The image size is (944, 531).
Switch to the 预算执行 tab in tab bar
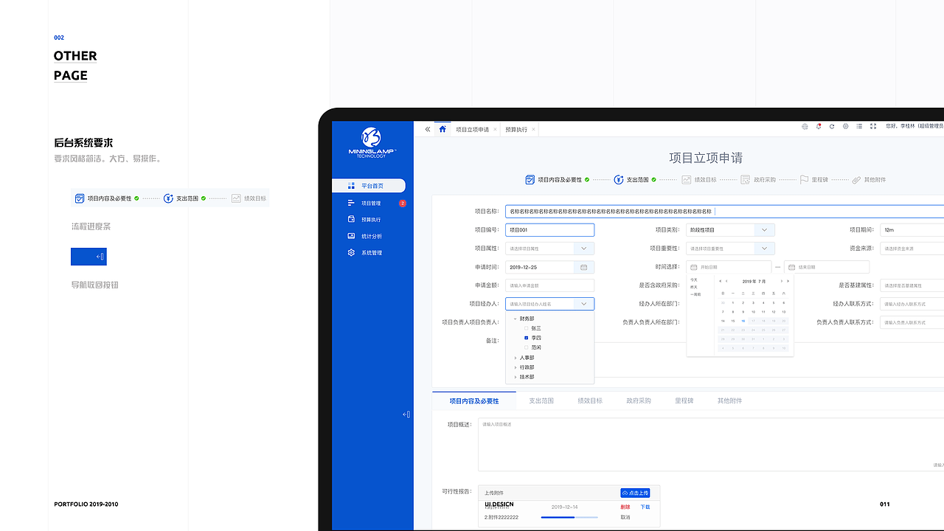[x=516, y=129]
